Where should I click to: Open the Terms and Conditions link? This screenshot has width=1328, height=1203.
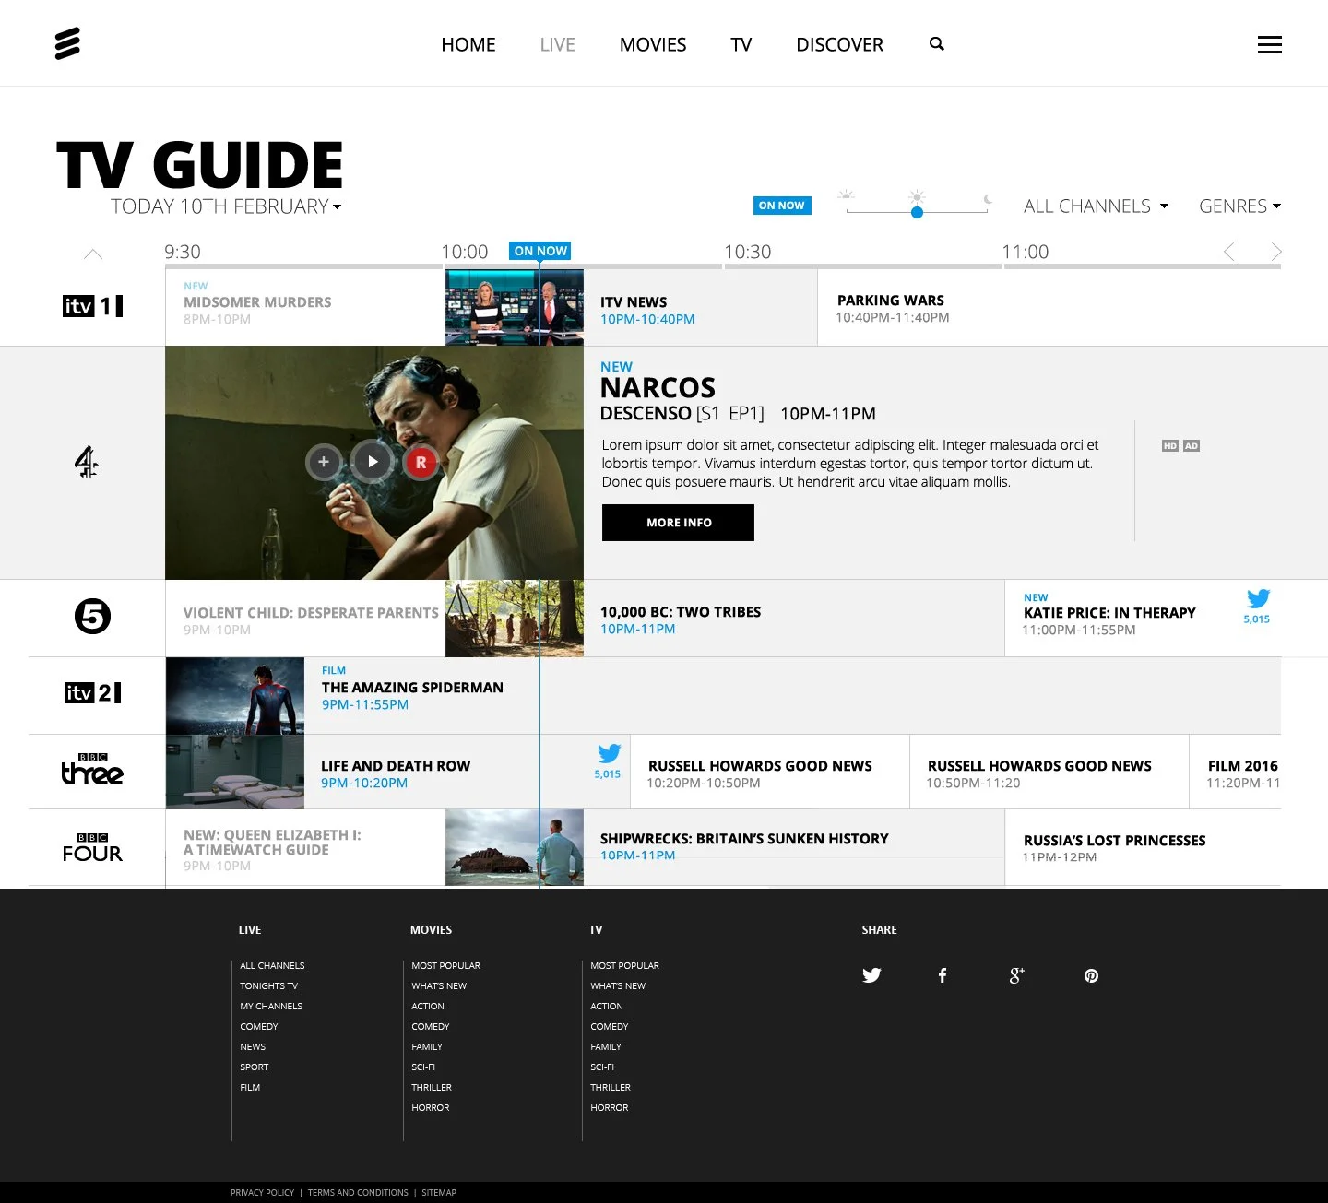click(358, 1192)
